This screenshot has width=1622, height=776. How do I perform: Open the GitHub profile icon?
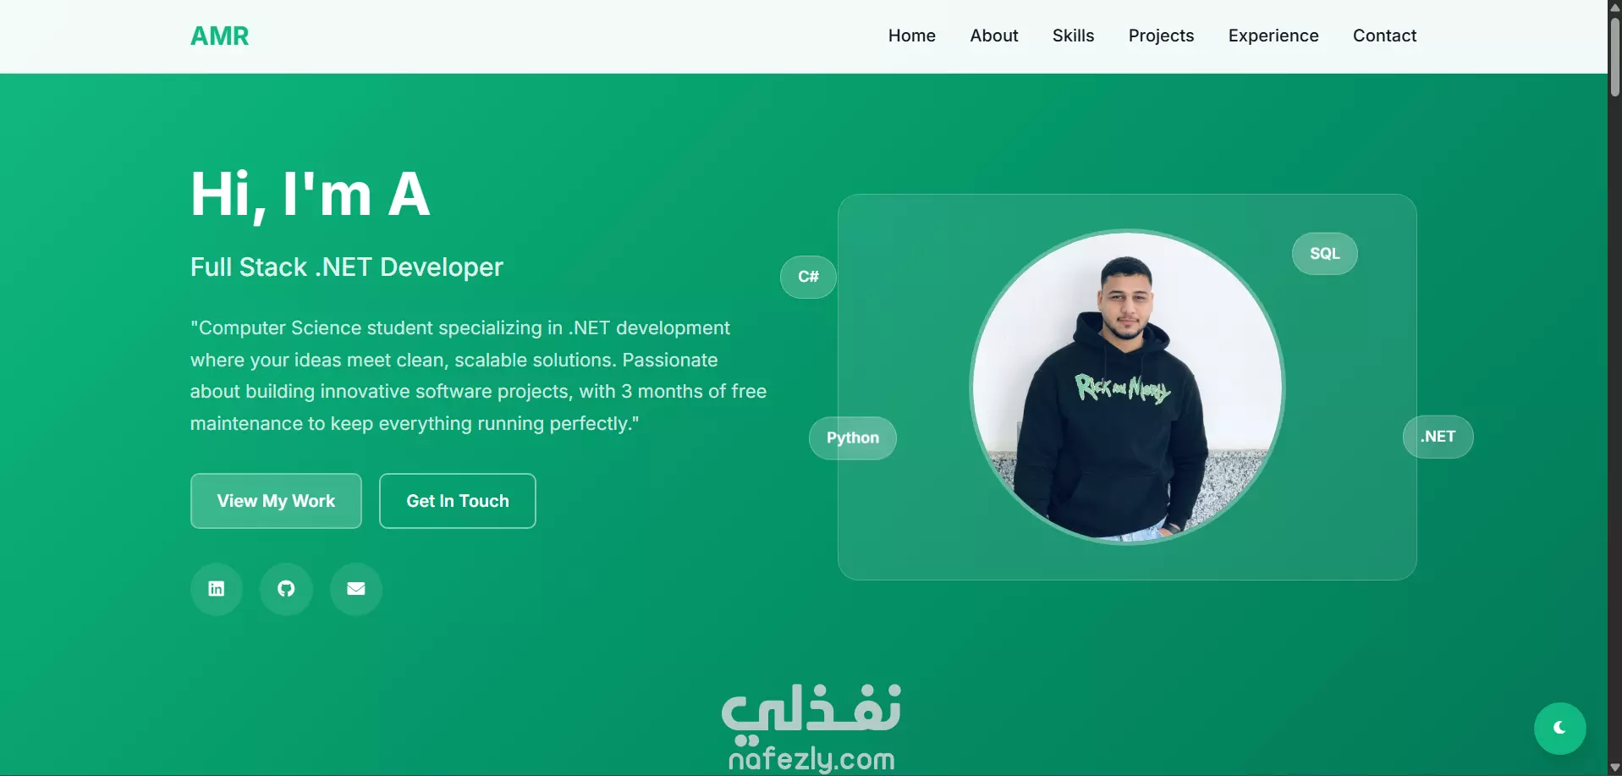(x=286, y=589)
